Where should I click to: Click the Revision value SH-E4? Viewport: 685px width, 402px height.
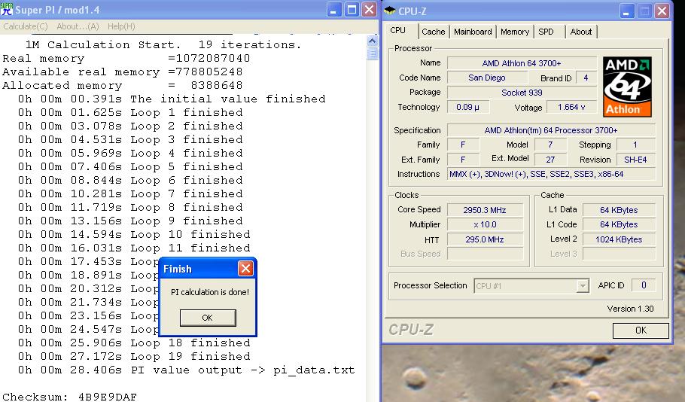click(635, 160)
